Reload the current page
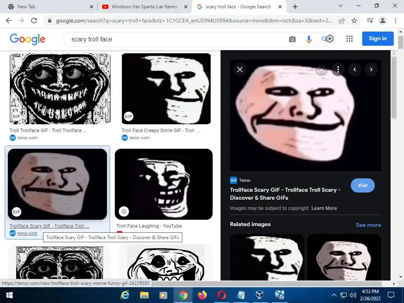Screen dimensions: 404x303 tap(34, 21)
